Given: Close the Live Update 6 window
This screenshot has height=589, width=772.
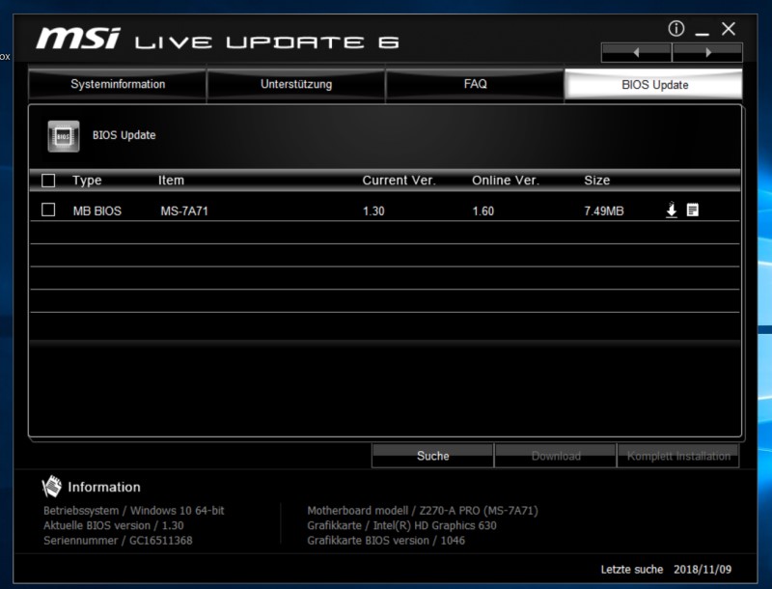Looking at the screenshot, I should (729, 29).
